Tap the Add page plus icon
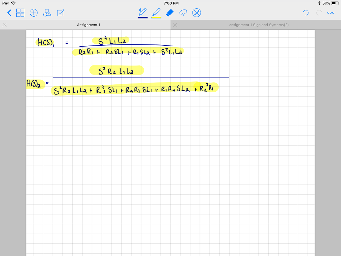341x256 pixels. coord(34,13)
